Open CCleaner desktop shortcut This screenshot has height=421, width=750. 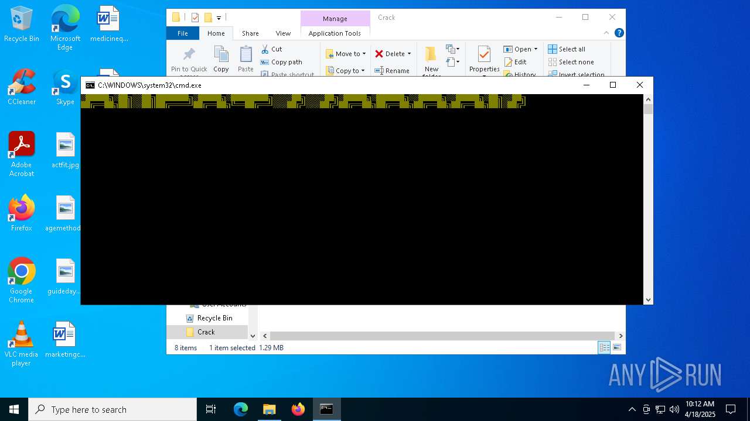(x=22, y=87)
